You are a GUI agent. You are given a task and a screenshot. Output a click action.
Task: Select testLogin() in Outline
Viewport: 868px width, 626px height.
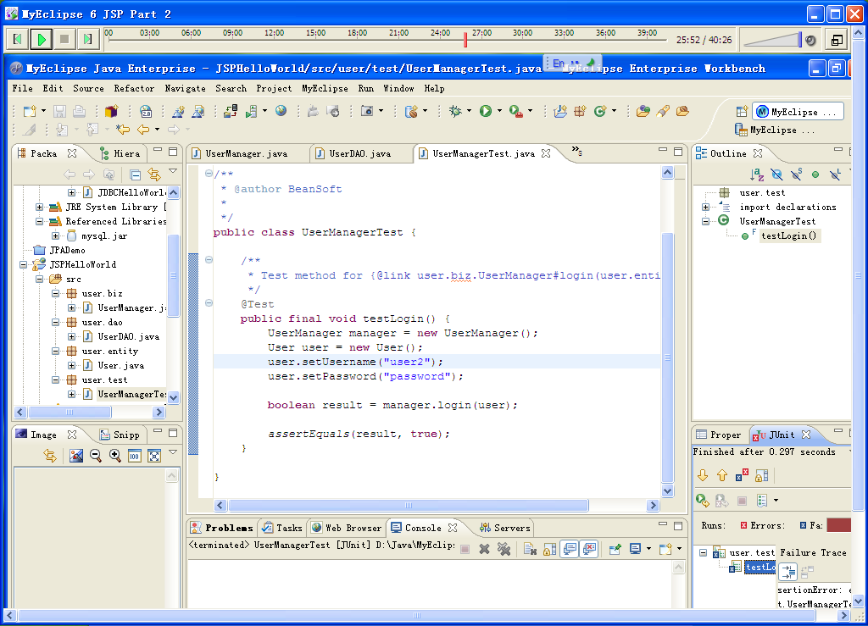[x=788, y=236]
